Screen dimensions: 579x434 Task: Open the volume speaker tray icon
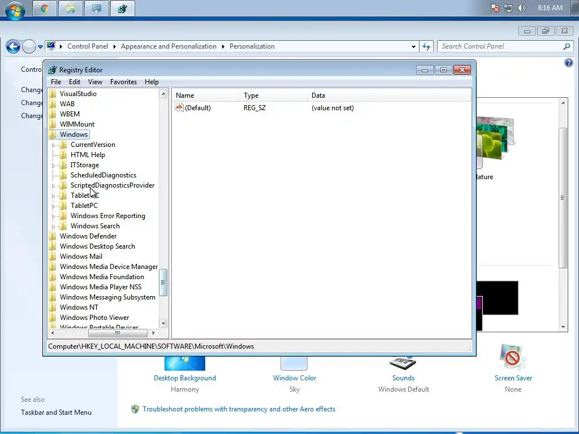coord(522,8)
